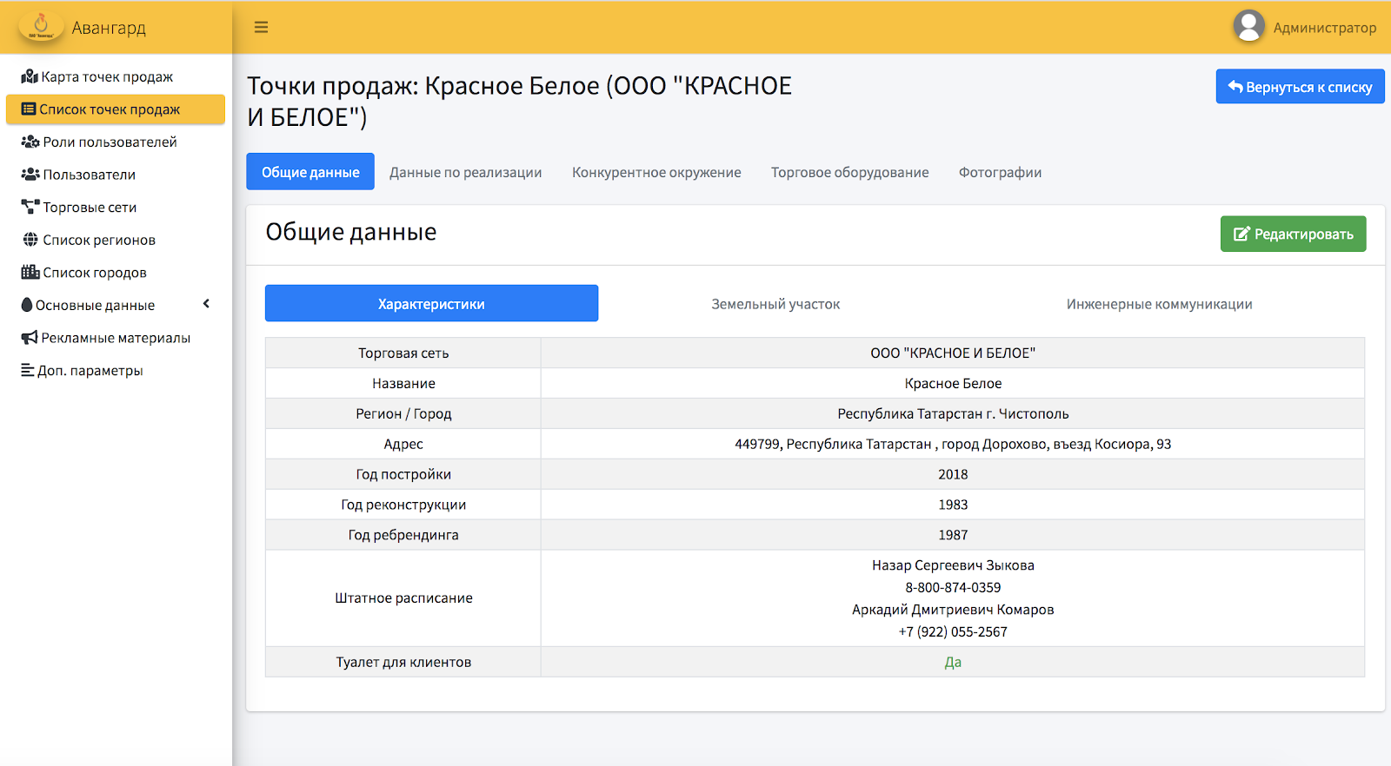Click the green Редактировать button
This screenshot has width=1391, height=766.
[x=1293, y=234]
